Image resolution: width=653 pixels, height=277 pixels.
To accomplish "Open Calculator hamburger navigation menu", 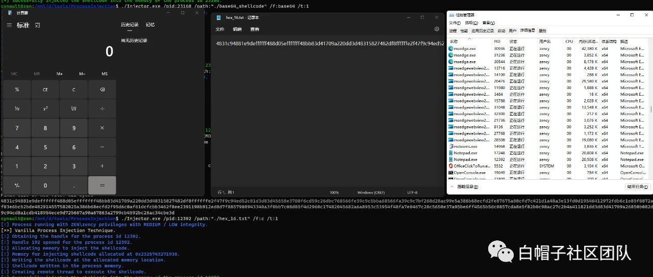I will [x=10, y=25].
